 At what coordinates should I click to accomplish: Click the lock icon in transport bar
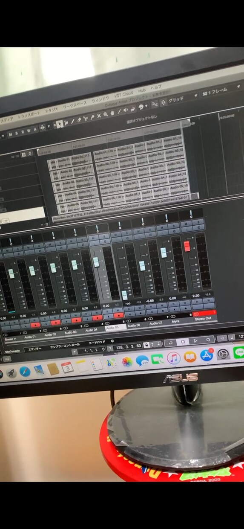(x=146, y=344)
